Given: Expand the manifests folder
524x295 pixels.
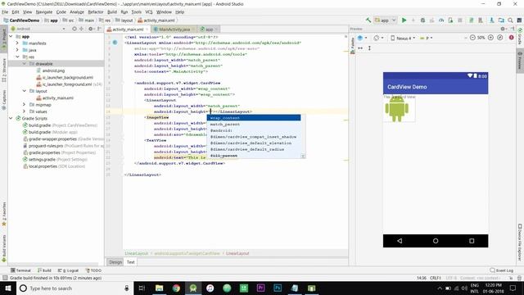Looking at the screenshot, I should pyautogui.click(x=17, y=43).
